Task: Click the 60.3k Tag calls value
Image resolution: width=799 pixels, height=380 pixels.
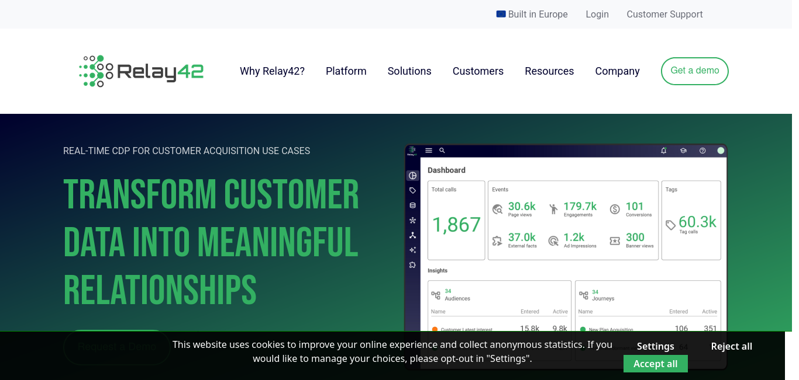Action: (697, 222)
